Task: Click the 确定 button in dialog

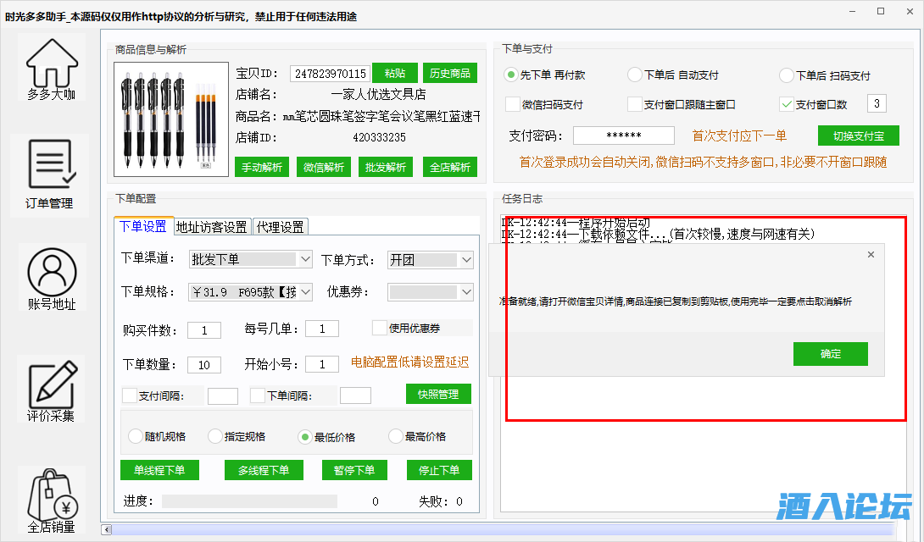Action: [x=830, y=354]
